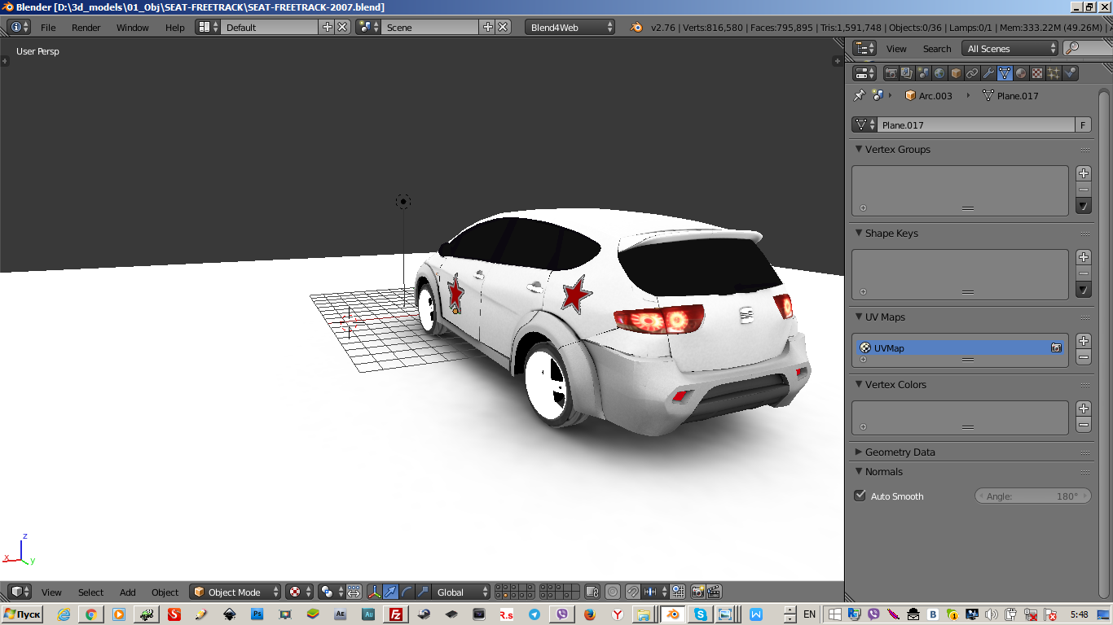Adjust the Auto Smooth Angle slider

(1032, 496)
